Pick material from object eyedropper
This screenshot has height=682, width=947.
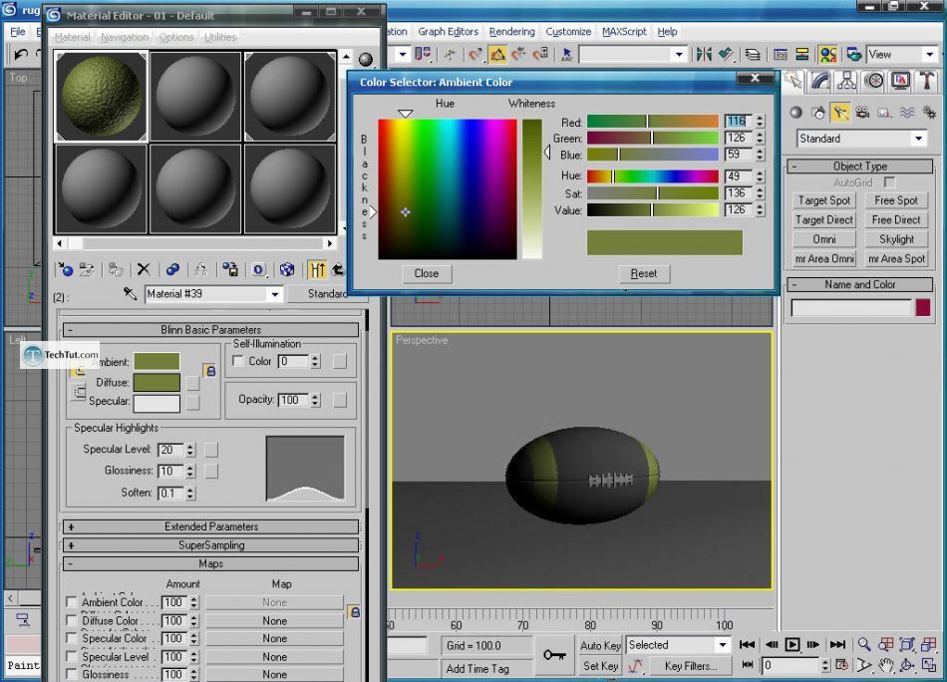pos(130,294)
